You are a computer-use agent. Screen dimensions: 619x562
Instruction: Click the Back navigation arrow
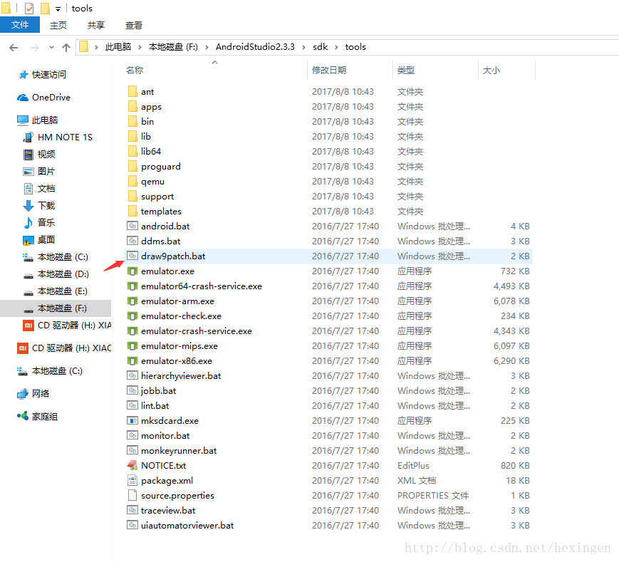pos(14,48)
